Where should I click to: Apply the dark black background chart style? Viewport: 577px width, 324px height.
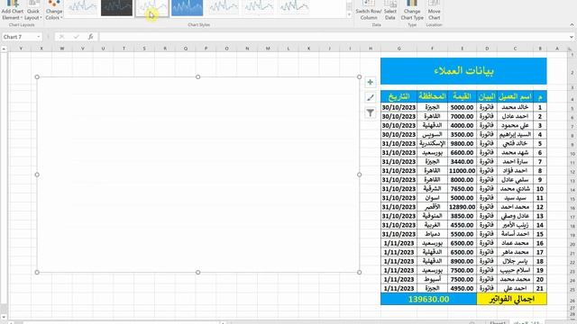[x=116, y=7]
